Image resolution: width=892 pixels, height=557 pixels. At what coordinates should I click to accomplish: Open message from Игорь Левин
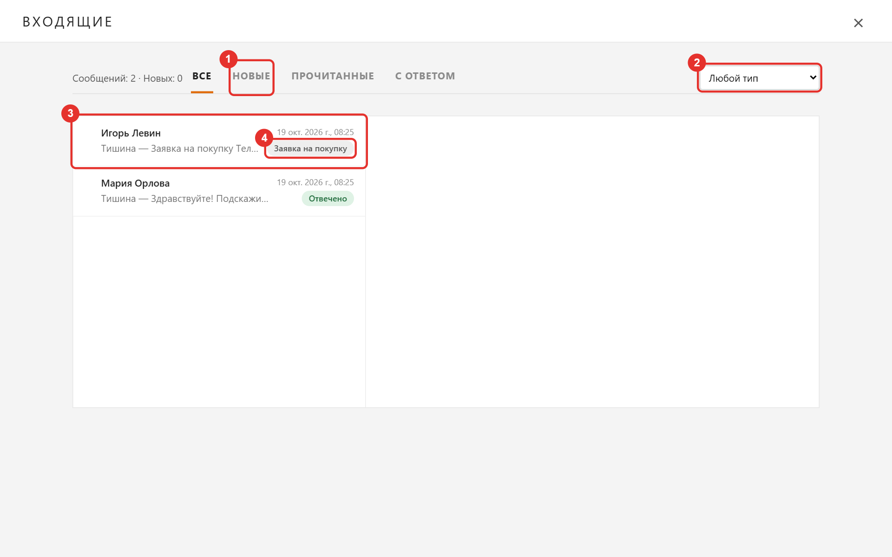tap(219, 141)
